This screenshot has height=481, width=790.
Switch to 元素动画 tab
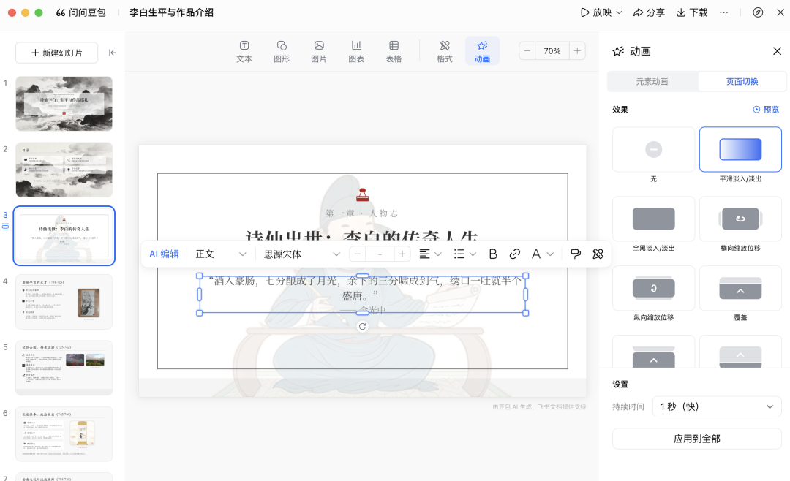pos(651,82)
